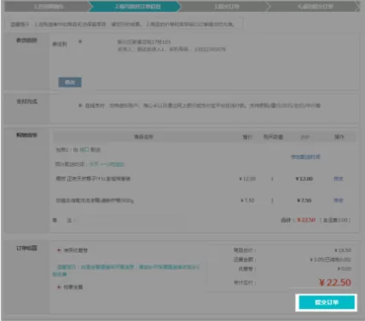The width and height of the screenshot is (365, 321).
Task: Click the action link in the ¥12.00 product row
Action: coord(339,179)
